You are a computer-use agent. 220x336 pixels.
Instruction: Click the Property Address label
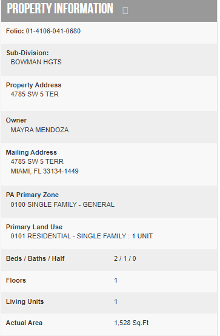point(33,85)
